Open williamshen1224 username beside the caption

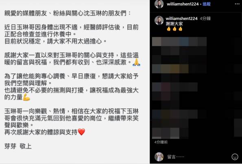(181, 19)
